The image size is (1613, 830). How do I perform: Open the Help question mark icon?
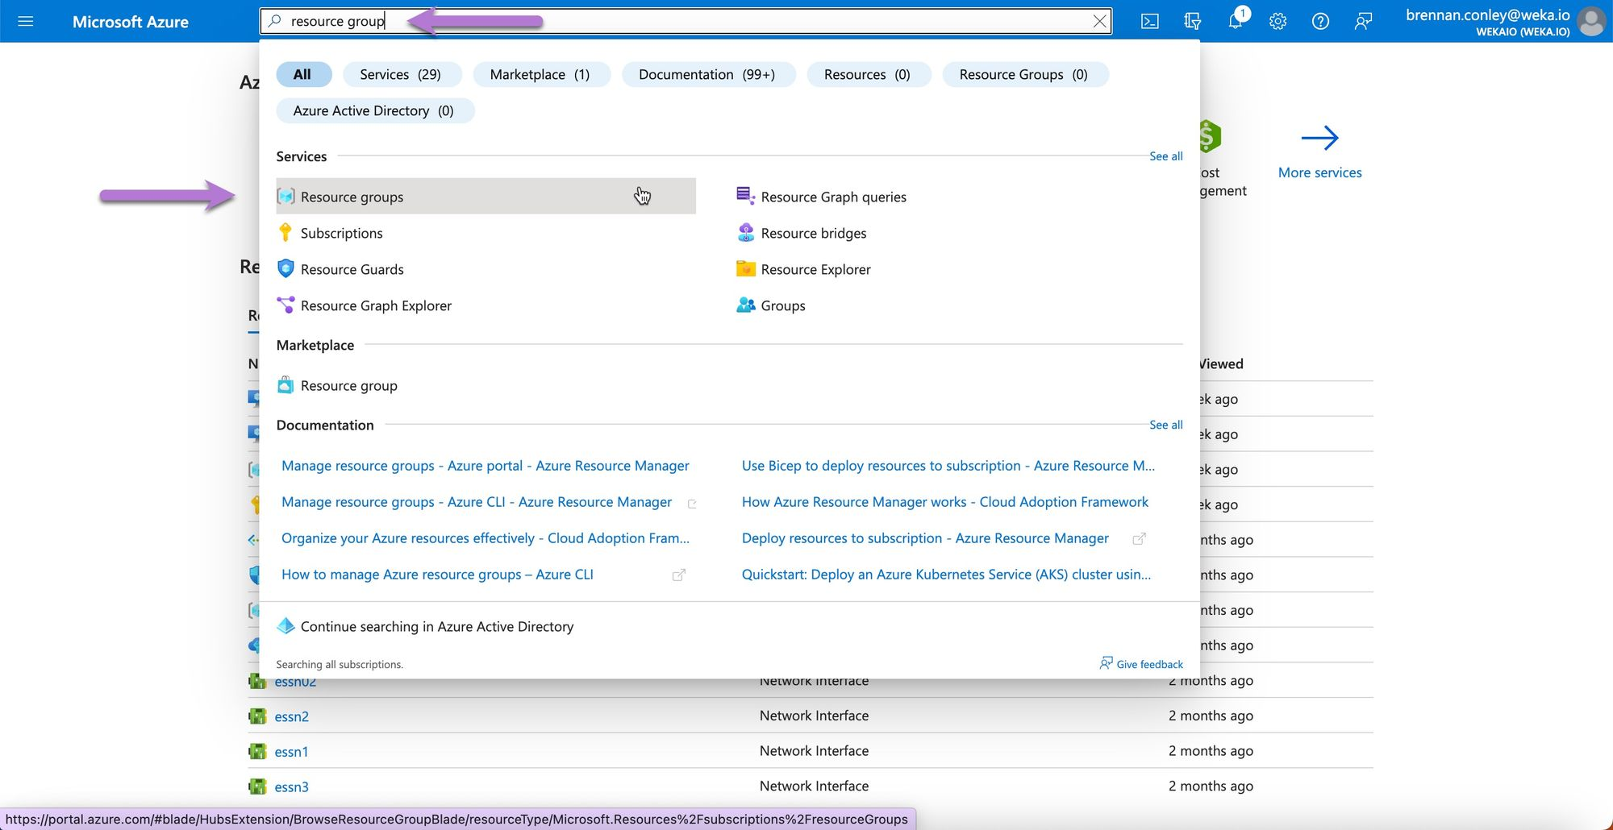point(1320,21)
